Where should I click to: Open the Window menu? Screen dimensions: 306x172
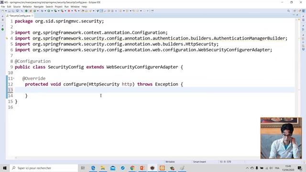(75, 7)
